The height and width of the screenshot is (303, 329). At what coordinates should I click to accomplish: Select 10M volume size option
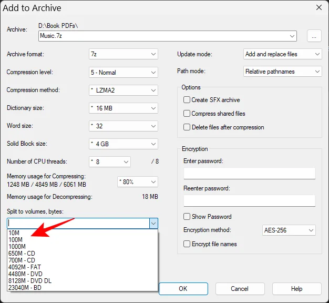[x=83, y=233]
